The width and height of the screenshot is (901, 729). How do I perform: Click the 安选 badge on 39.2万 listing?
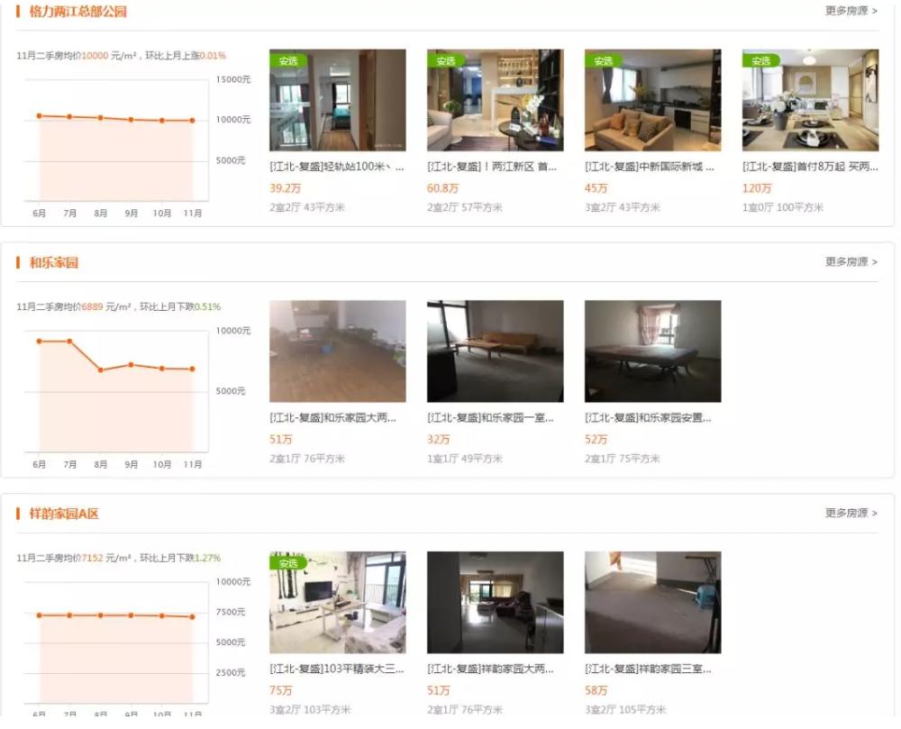tap(287, 60)
